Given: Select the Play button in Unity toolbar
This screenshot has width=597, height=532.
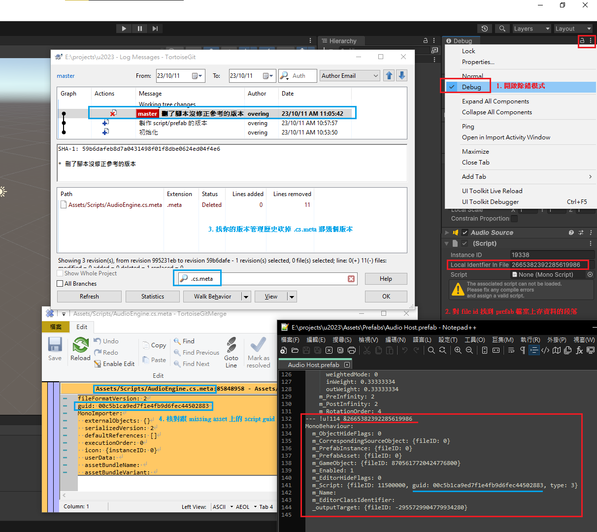Looking at the screenshot, I should coord(124,28).
